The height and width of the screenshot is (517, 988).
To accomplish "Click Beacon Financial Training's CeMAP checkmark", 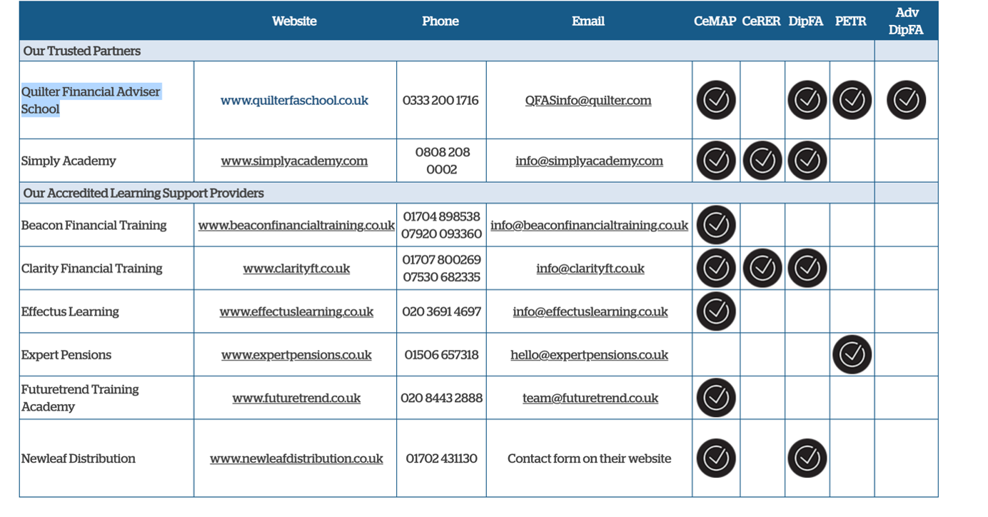I will (x=715, y=225).
